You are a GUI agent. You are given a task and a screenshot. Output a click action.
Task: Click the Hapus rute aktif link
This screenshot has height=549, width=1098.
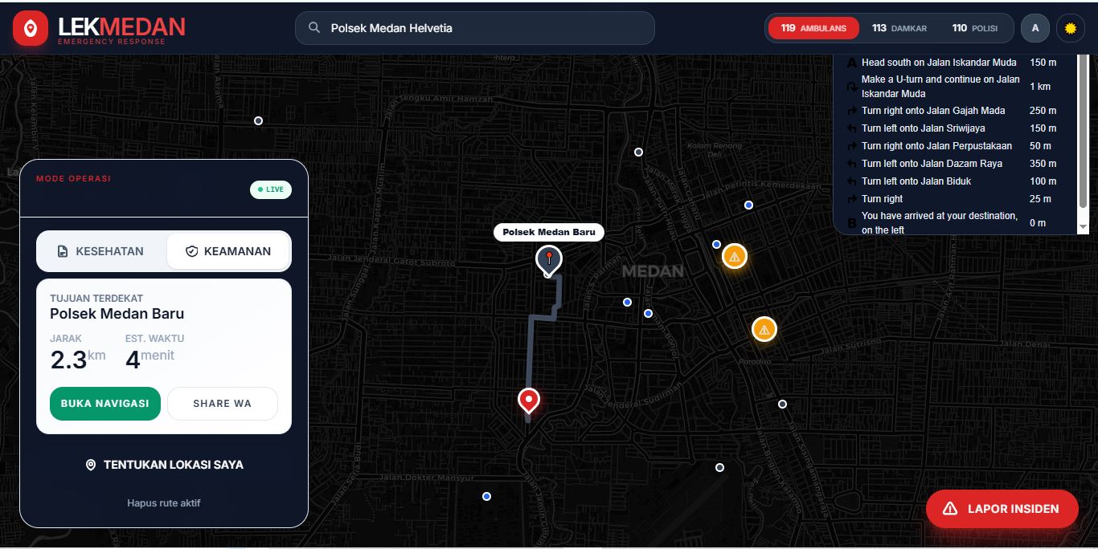164,503
